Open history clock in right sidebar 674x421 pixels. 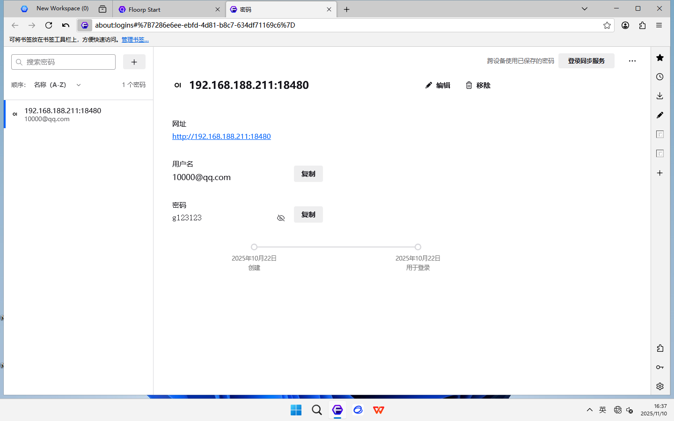tap(660, 77)
